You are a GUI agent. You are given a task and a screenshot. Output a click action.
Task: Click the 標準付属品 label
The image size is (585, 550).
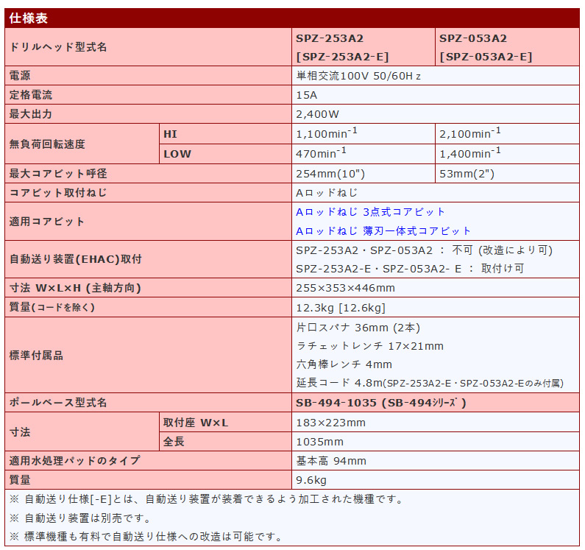[x=36, y=355]
